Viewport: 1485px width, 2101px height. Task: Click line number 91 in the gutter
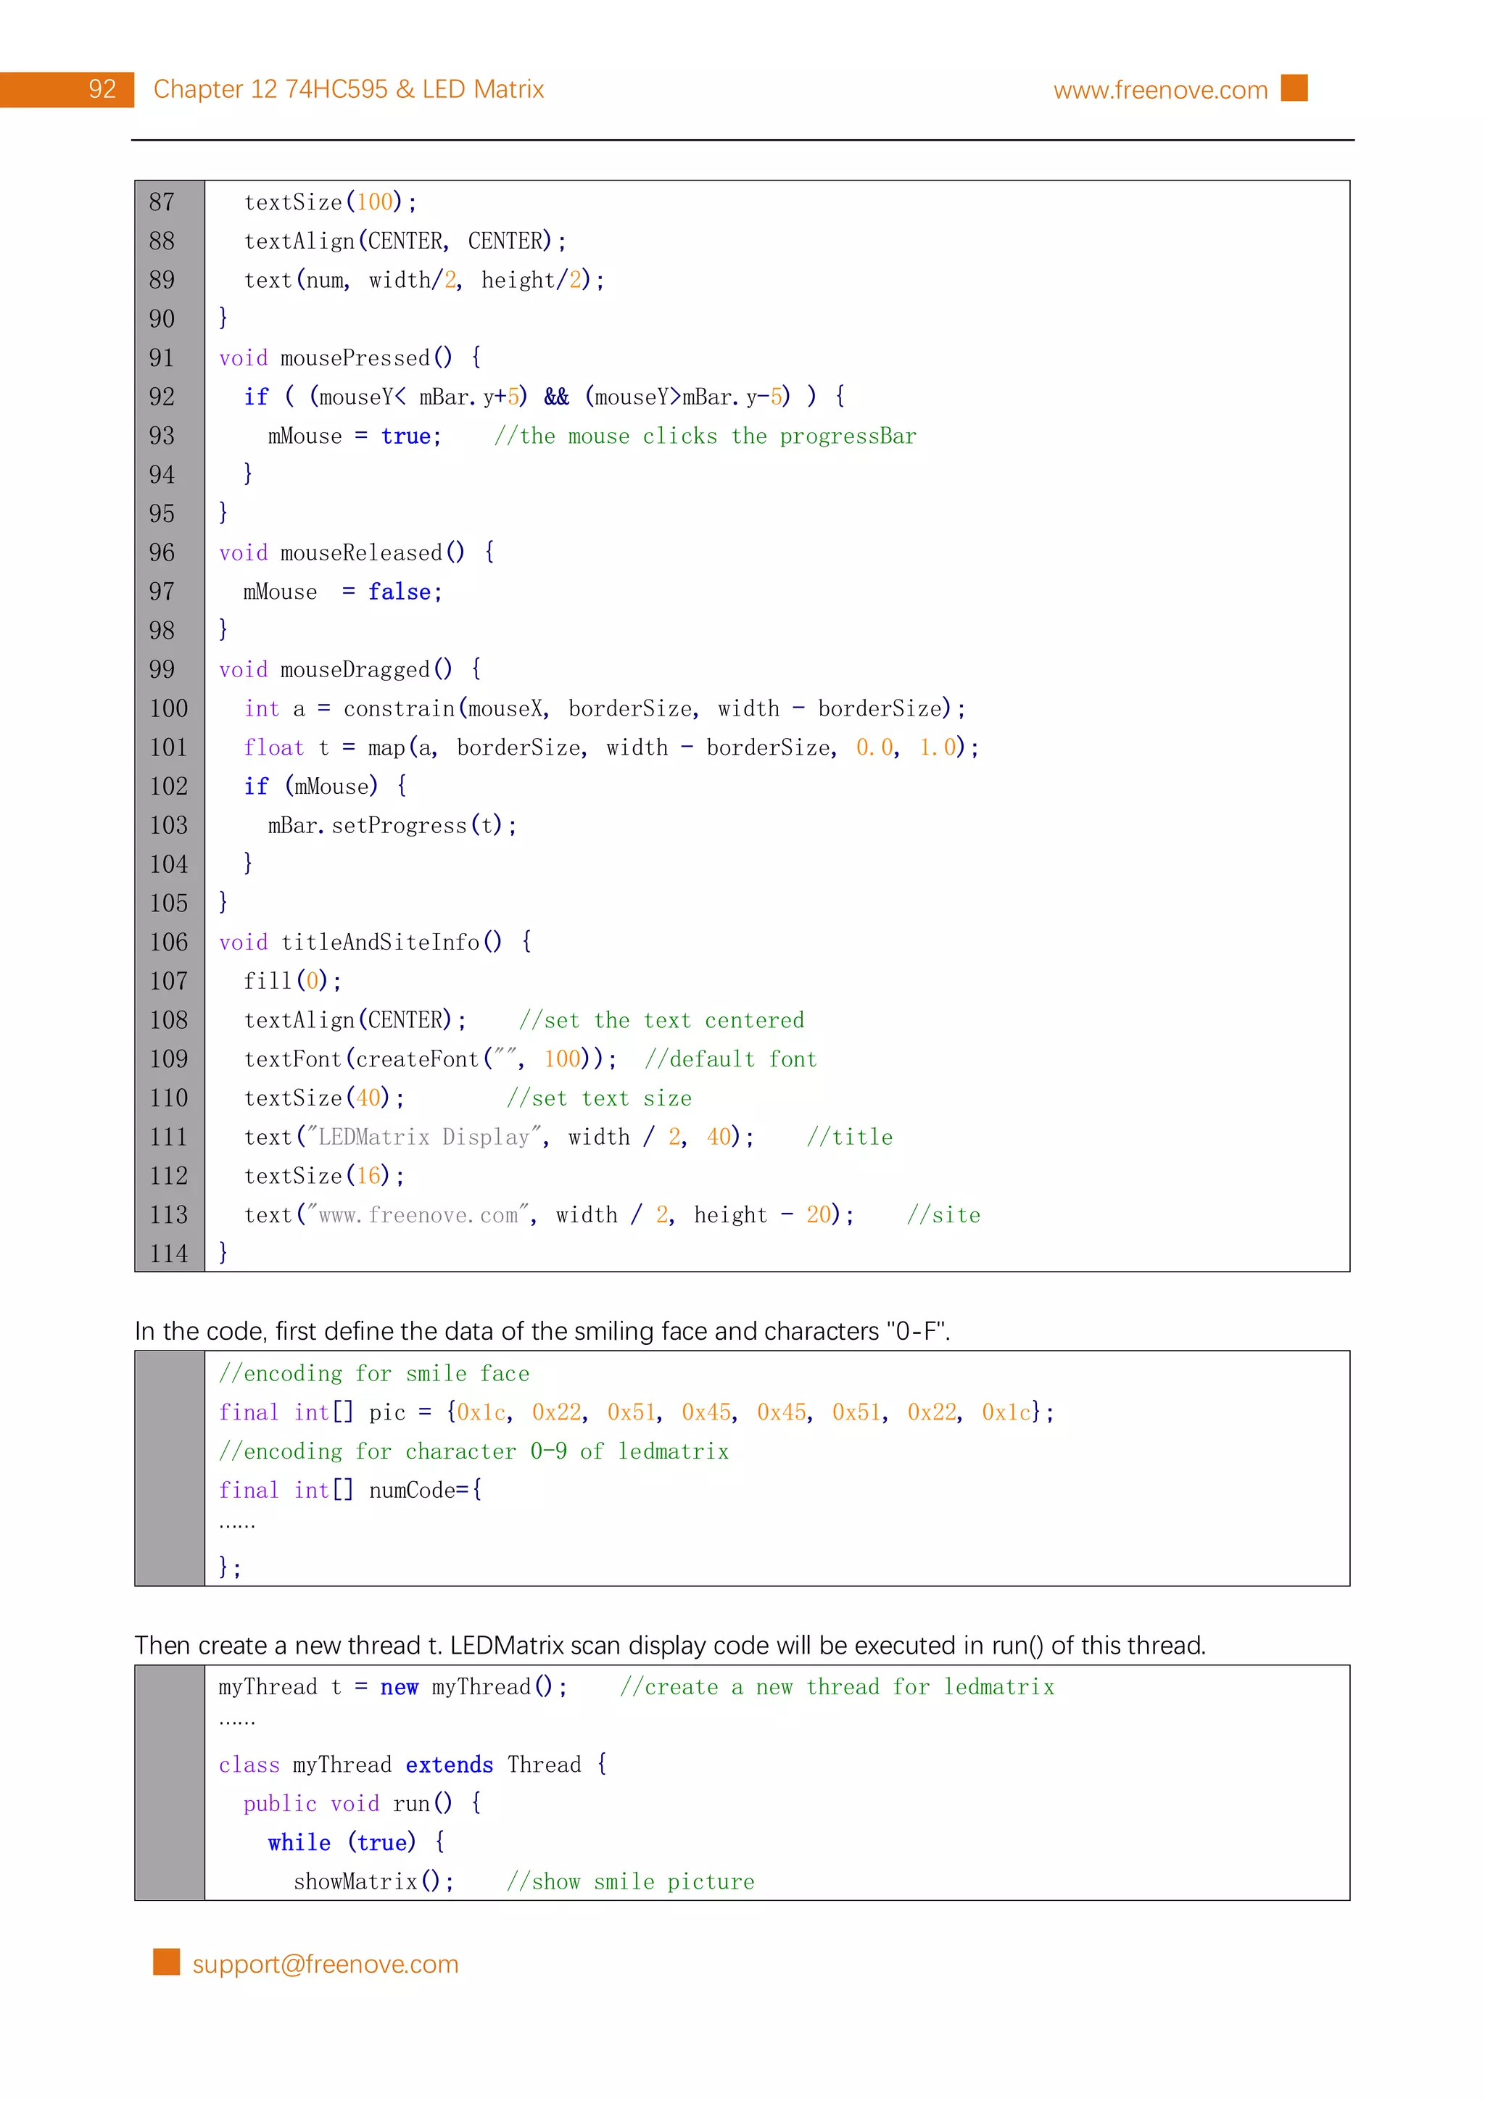click(162, 358)
